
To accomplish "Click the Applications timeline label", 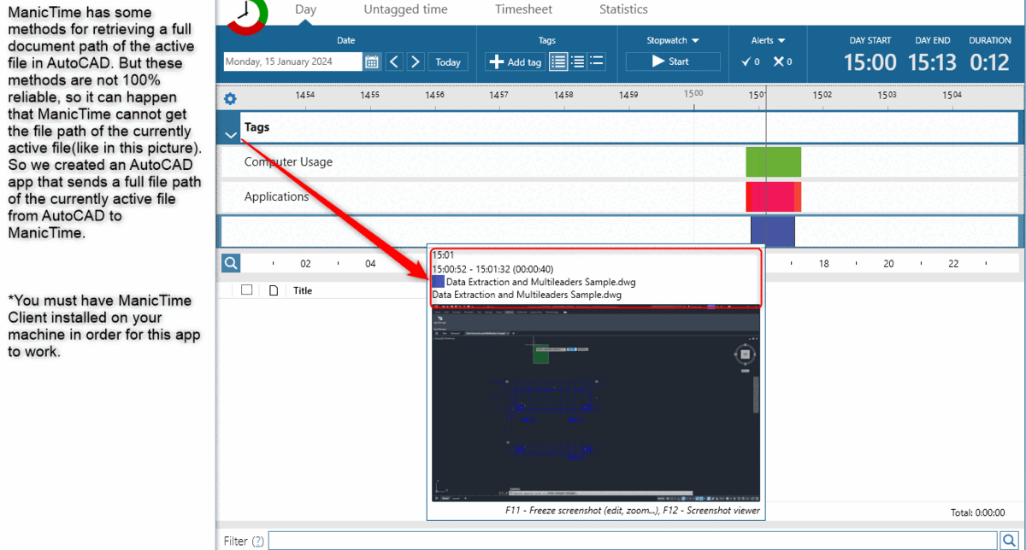I will click(276, 196).
